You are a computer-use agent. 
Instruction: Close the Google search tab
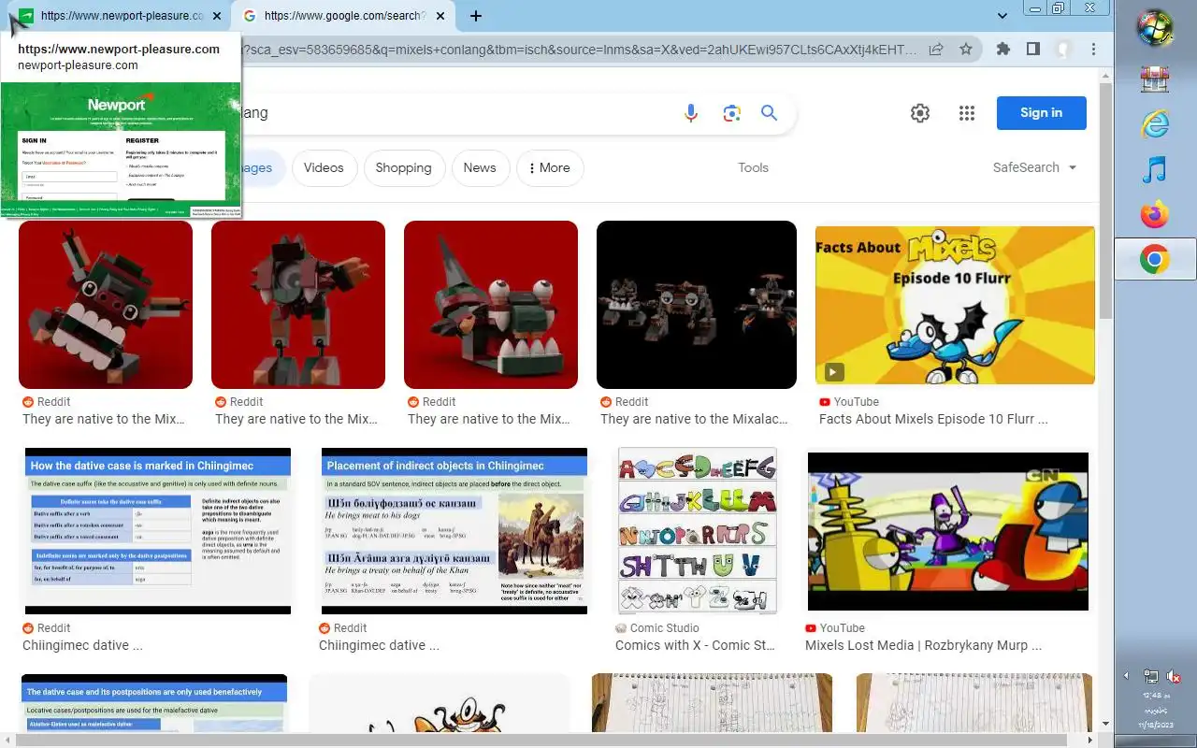[x=440, y=16]
